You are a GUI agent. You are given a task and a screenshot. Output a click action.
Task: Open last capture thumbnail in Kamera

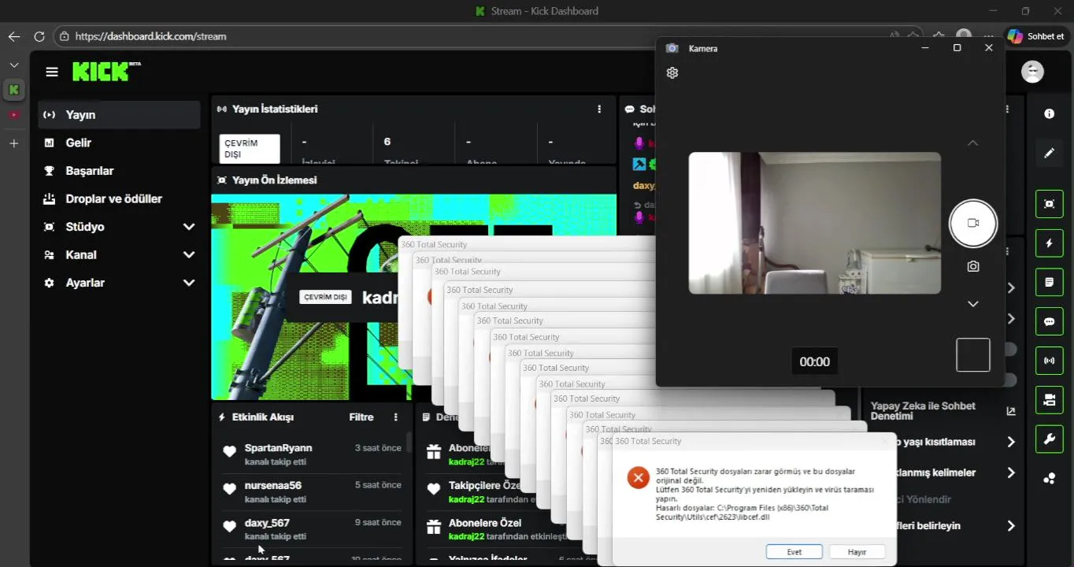click(x=973, y=355)
